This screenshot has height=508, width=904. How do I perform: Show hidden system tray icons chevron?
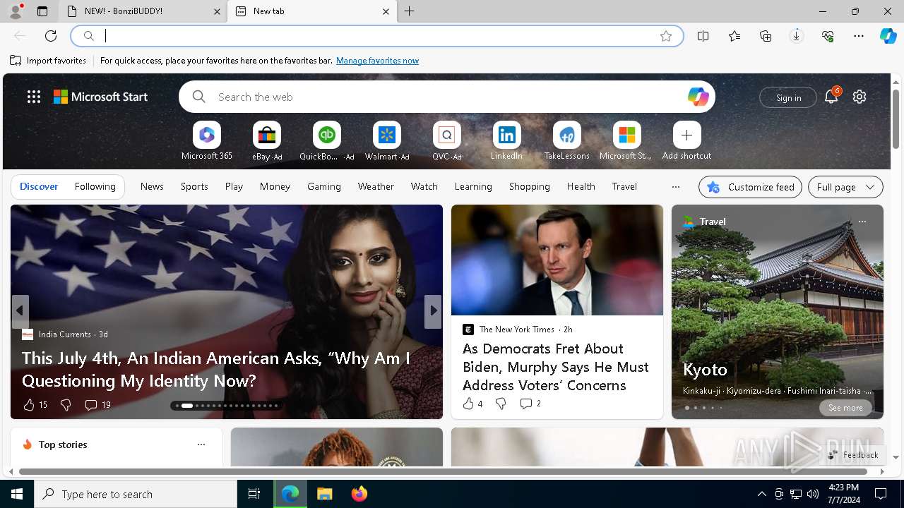[x=762, y=494]
